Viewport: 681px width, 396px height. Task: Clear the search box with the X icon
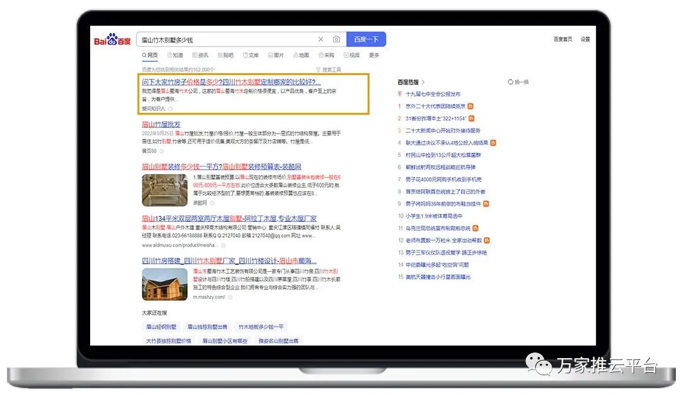point(320,40)
